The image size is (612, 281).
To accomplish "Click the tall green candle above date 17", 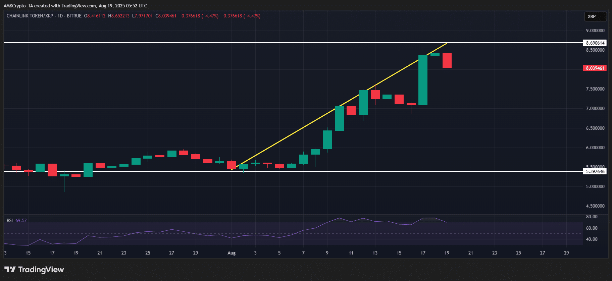I will click(423, 80).
